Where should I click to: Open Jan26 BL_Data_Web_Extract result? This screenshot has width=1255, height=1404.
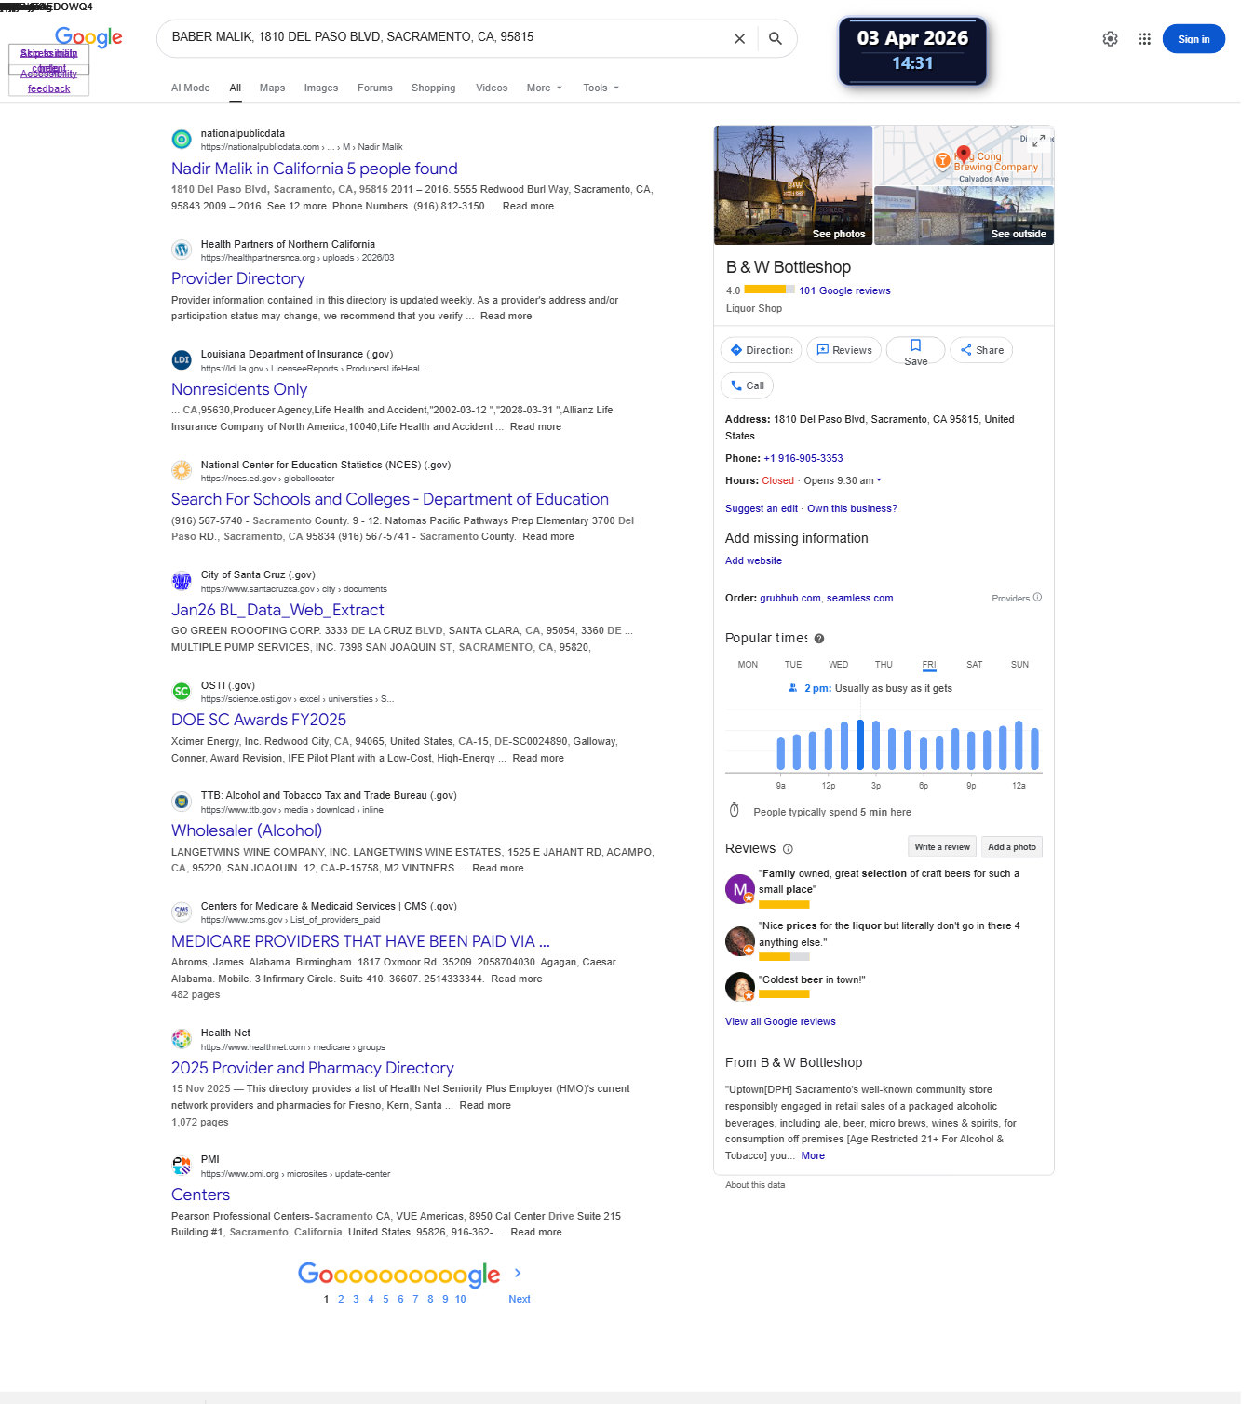coord(277,610)
